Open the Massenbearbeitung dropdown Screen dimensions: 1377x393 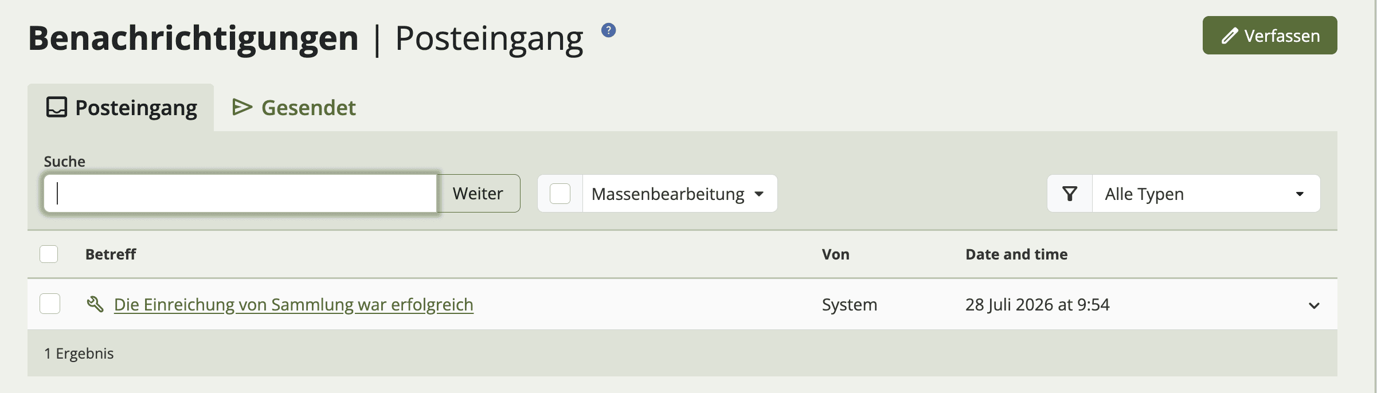680,194
